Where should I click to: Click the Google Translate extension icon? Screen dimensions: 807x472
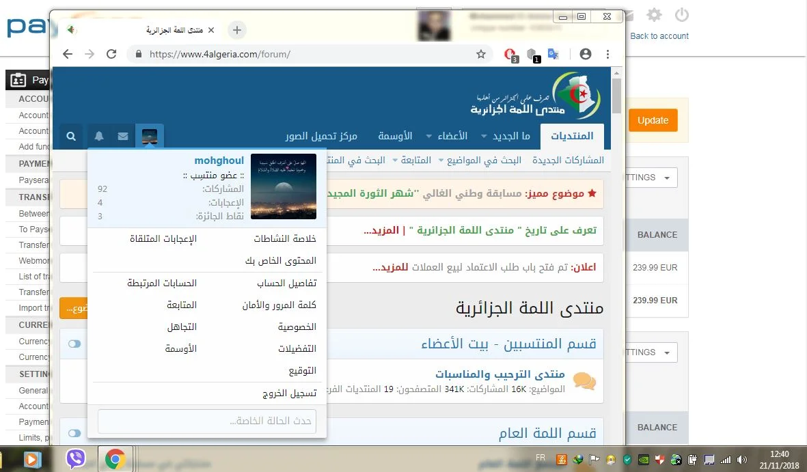[553, 54]
